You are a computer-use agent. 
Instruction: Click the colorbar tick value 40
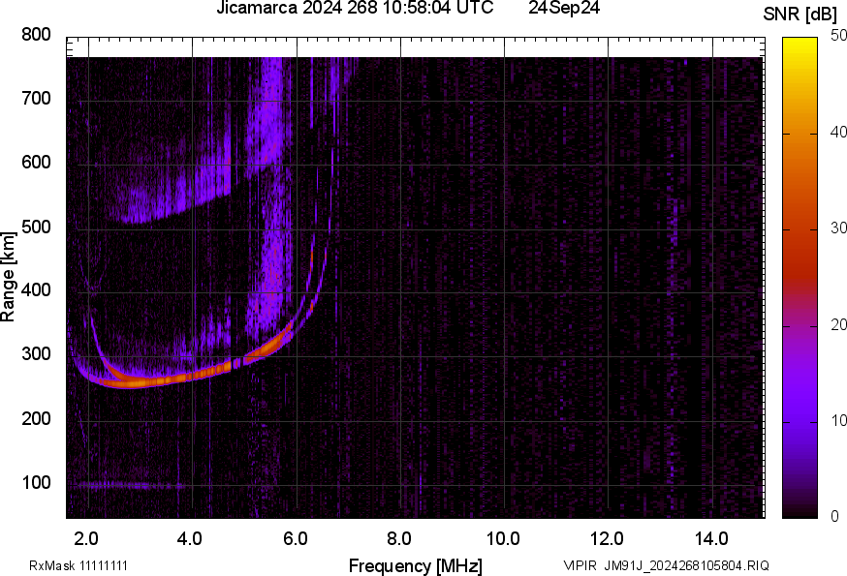click(838, 132)
